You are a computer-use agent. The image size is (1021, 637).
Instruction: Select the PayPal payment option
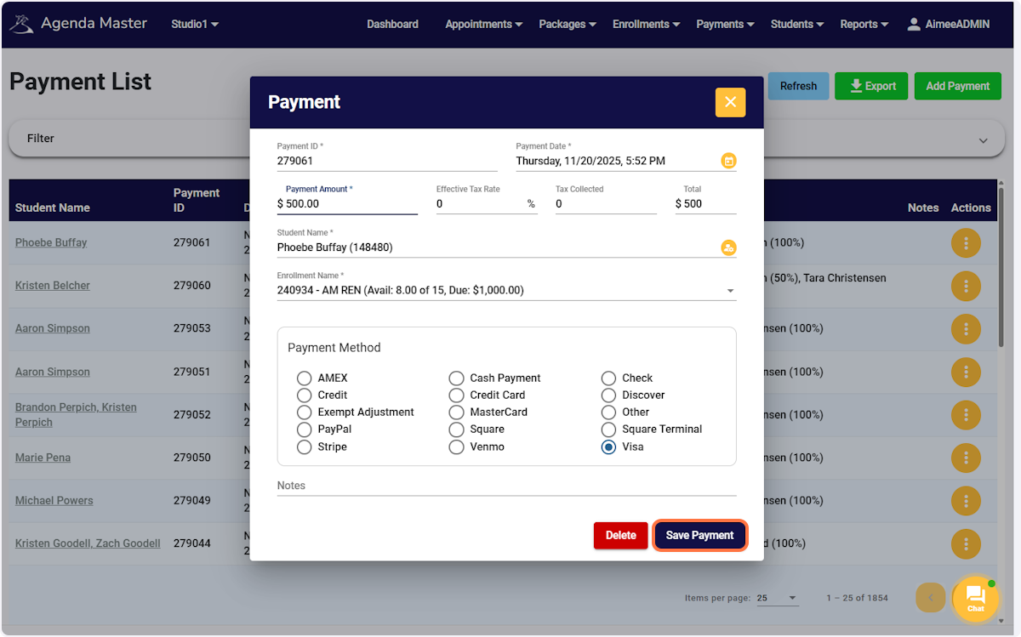pos(305,429)
